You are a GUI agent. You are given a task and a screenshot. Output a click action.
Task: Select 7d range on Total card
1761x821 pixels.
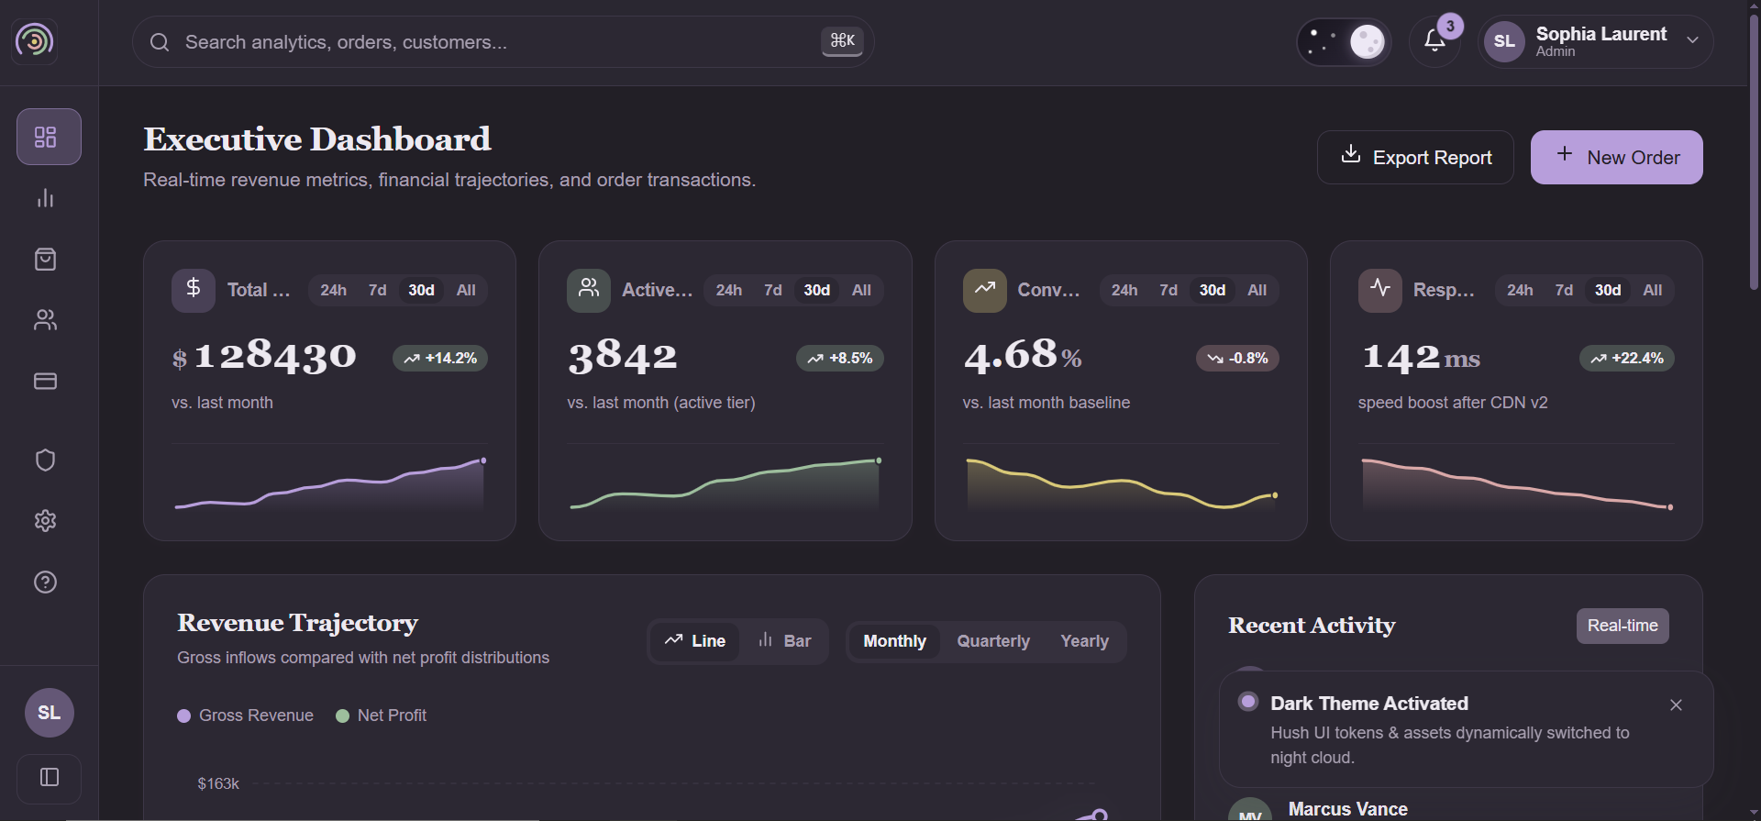tap(377, 290)
